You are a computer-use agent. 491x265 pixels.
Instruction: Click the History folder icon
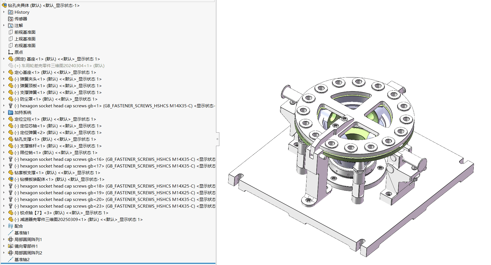click(x=11, y=12)
